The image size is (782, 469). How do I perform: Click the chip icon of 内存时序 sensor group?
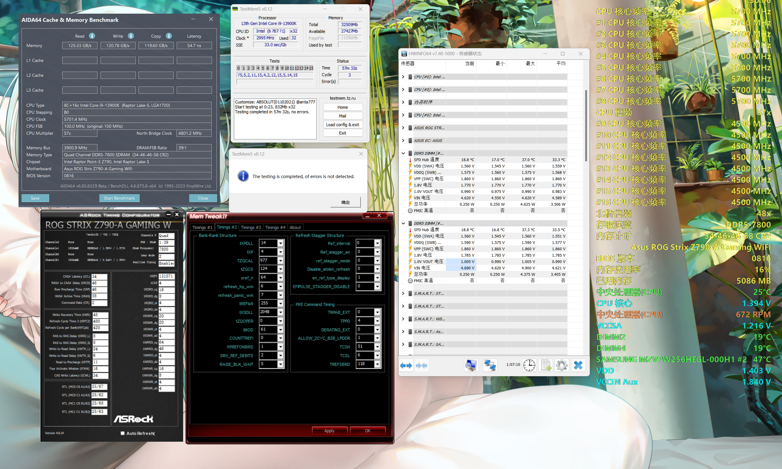(x=410, y=102)
